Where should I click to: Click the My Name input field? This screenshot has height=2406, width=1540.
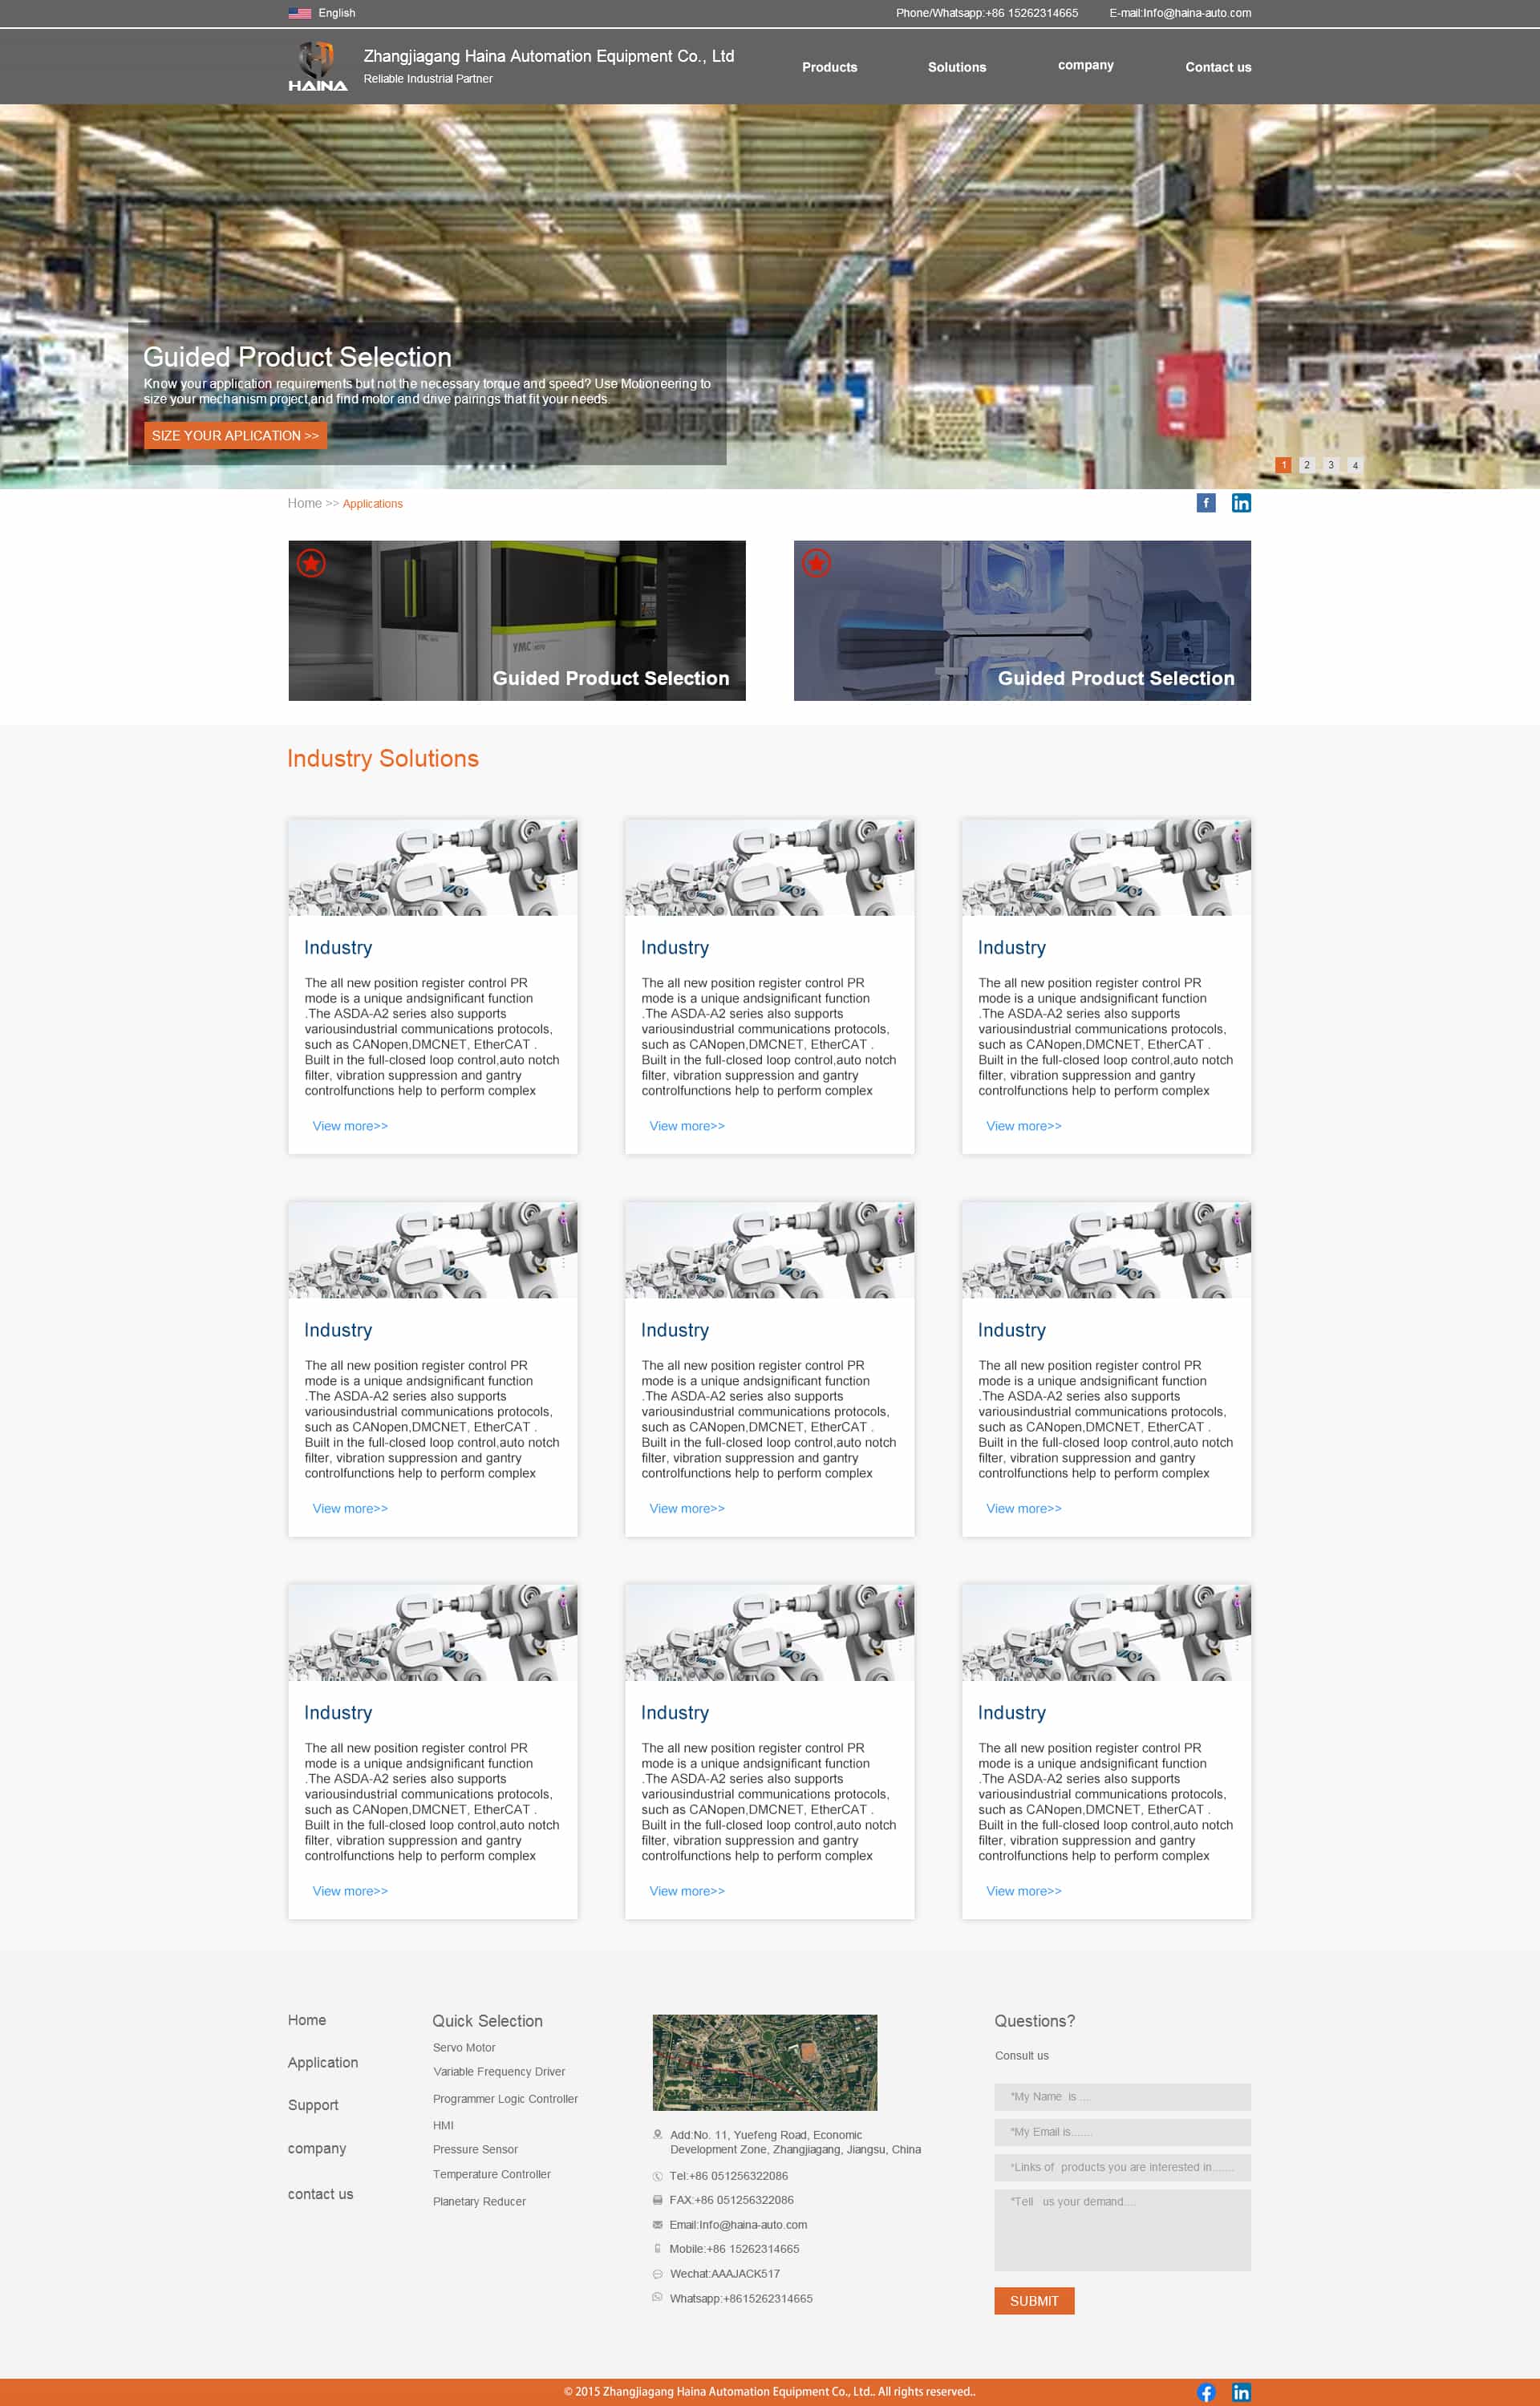[1121, 2096]
